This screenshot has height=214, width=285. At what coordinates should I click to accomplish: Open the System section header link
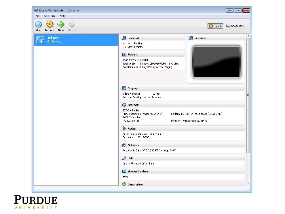[133, 55]
